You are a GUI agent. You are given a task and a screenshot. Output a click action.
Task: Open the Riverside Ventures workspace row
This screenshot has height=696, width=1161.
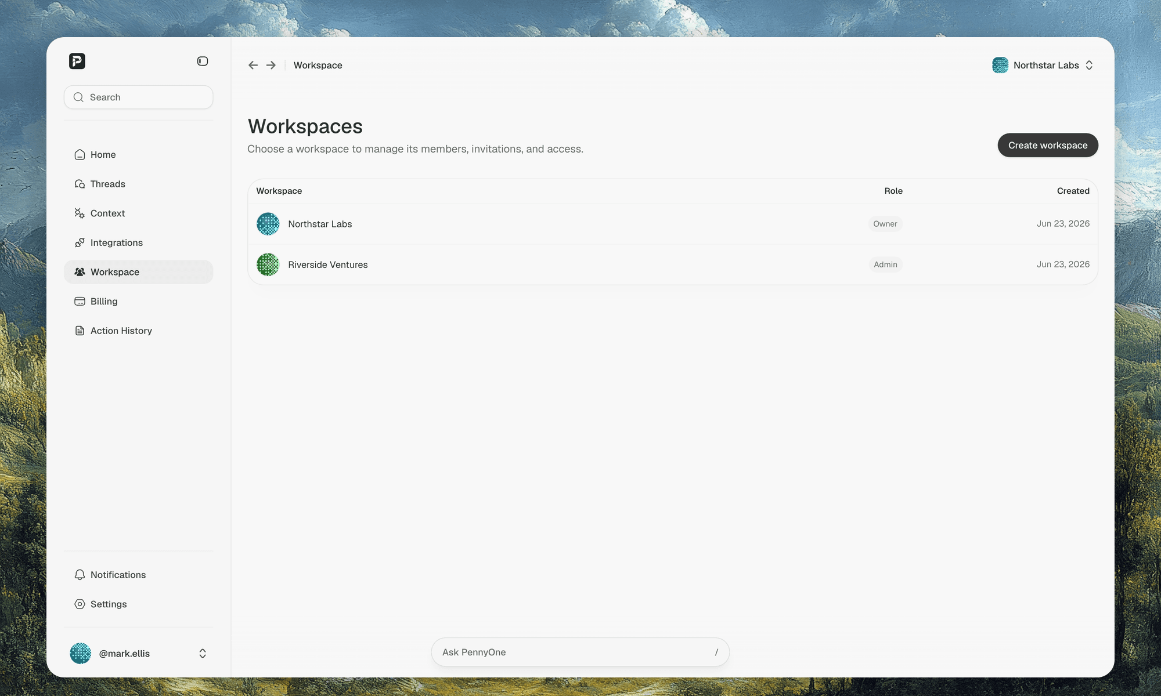[673, 264]
